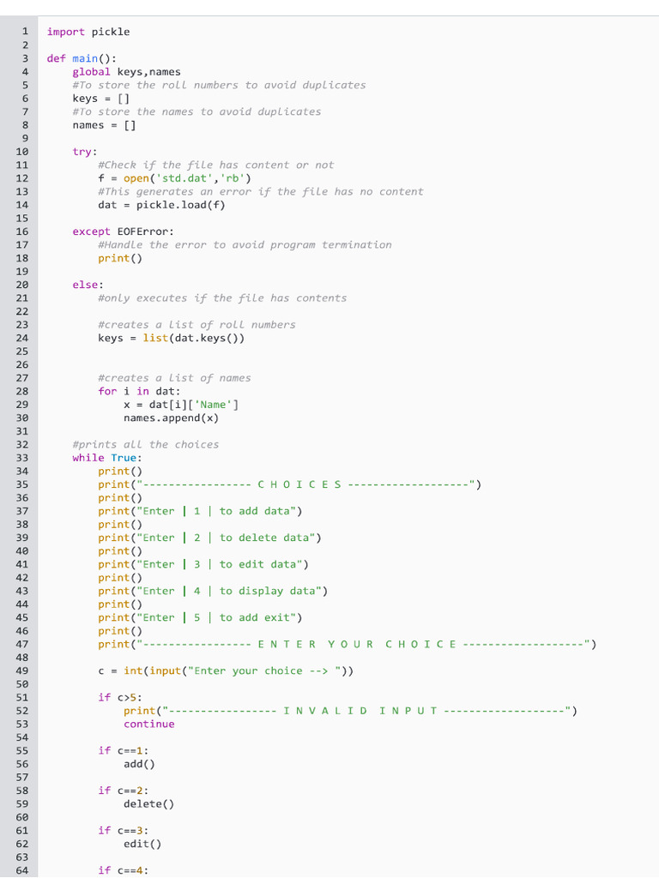
Task: Click 'keys = list(dat.keys())' line
Action: (x=172, y=338)
